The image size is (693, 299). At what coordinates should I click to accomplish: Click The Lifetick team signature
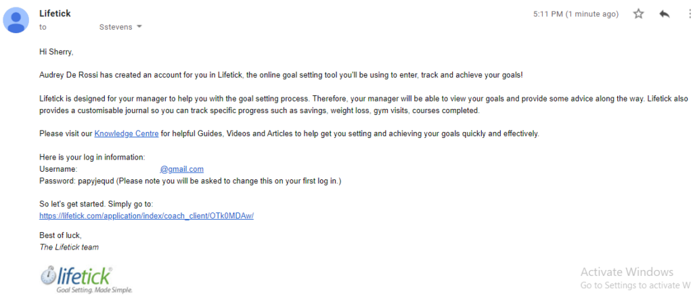click(x=69, y=248)
